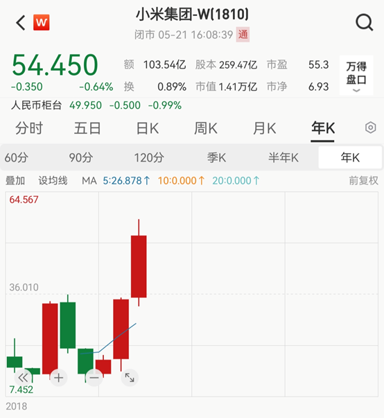Tap 设均线 moving average settings
This screenshot has height=418, width=384.
pyautogui.click(x=53, y=181)
